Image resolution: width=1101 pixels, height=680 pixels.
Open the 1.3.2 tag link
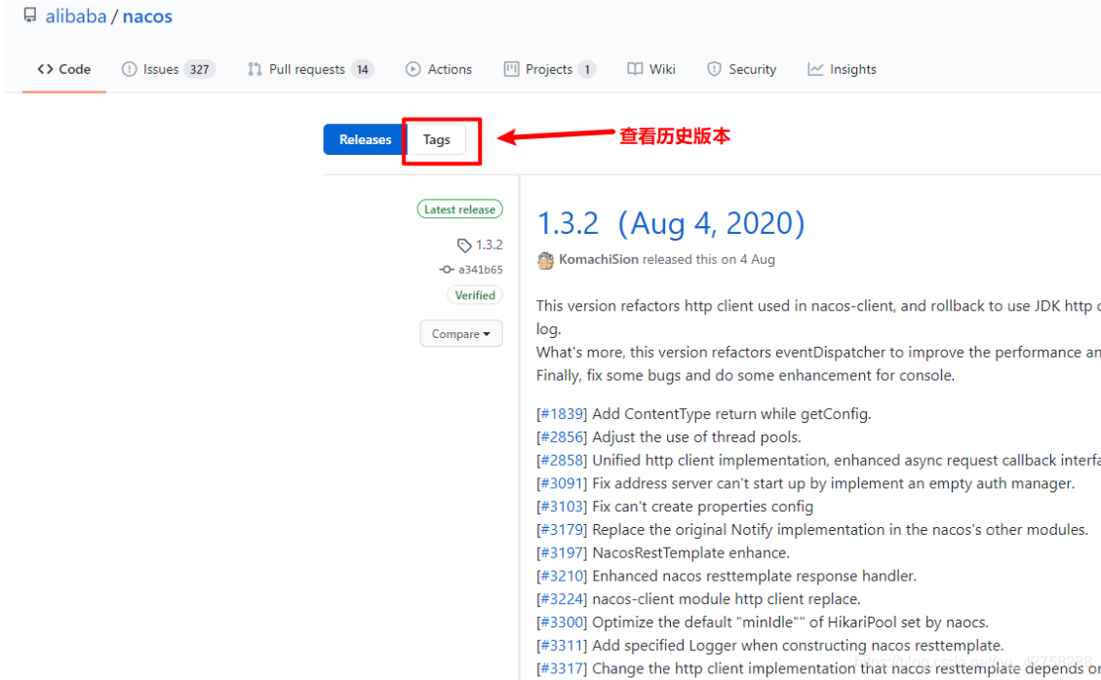click(x=490, y=245)
